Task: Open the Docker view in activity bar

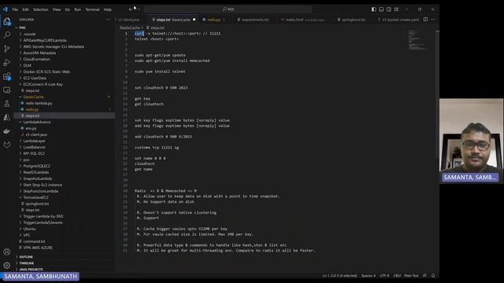Action: pos(7,131)
